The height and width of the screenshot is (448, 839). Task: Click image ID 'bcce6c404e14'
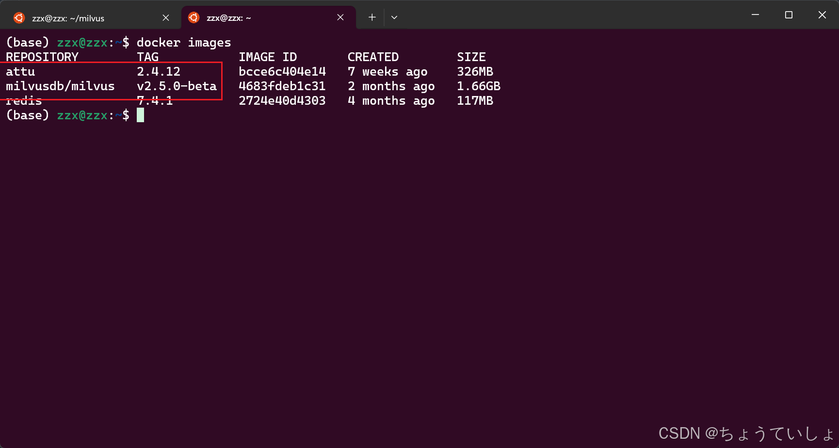click(282, 72)
